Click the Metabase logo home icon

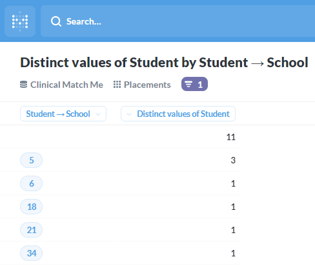(x=20, y=21)
